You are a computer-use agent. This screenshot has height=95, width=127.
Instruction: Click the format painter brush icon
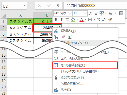[110, 20]
